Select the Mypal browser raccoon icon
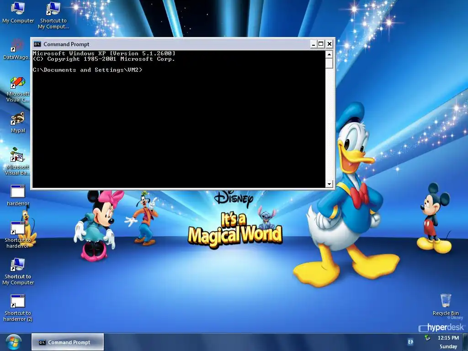This screenshot has height=351, width=468. (x=18, y=122)
